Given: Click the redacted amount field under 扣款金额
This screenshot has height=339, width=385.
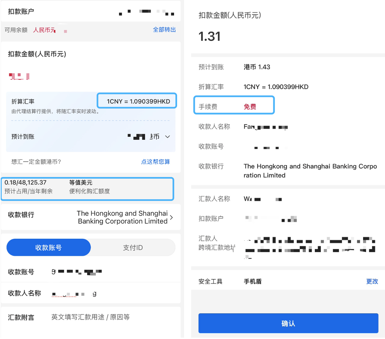Looking at the screenshot, I should click(19, 76).
